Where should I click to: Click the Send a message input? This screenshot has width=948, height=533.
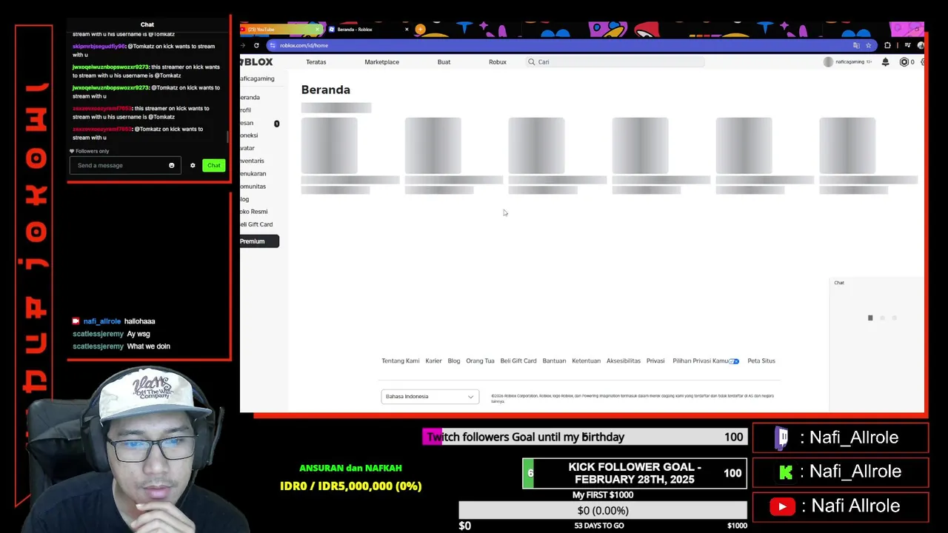(x=124, y=165)
